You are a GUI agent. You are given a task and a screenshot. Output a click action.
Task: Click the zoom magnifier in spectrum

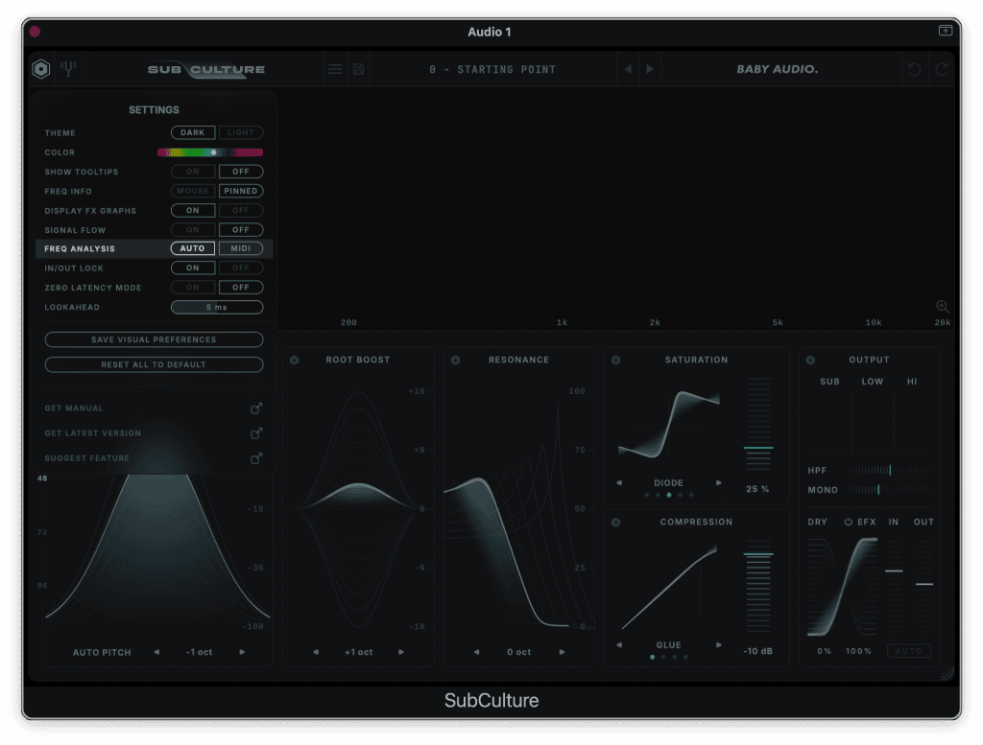943,306
